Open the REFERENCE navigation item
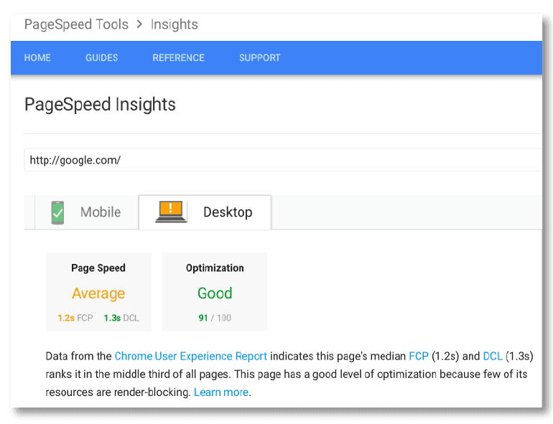This screenshot has width=553, height=424. 178,58
